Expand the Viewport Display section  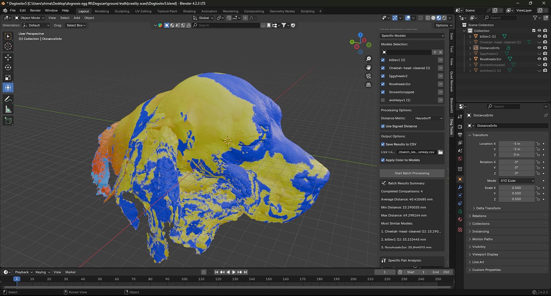click(x=485, y=254)
